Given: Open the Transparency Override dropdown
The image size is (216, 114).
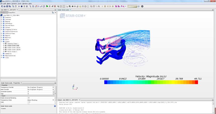Looking at the screenshot, I should 53,87.
